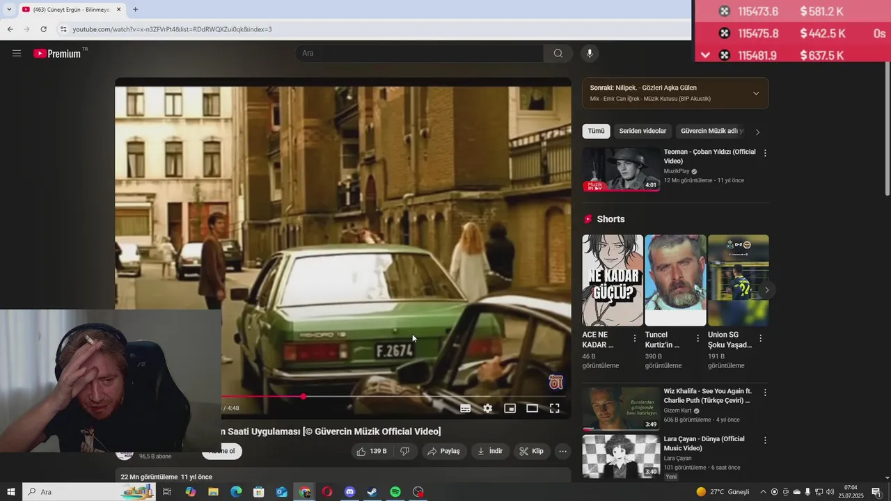Open 'Teoman - Çoban Yıldızı' title link
Screen dimensions: 891x501
709,157
